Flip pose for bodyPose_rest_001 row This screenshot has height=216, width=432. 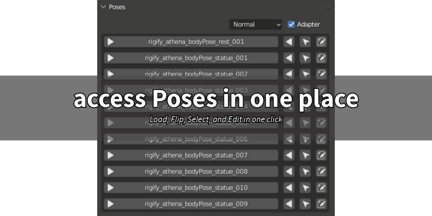289,42
